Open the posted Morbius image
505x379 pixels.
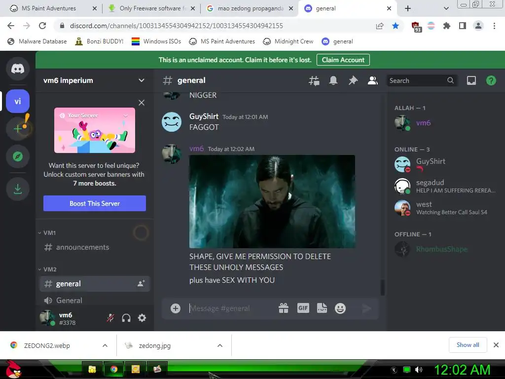pyautogui.click(x=272, y=201)
